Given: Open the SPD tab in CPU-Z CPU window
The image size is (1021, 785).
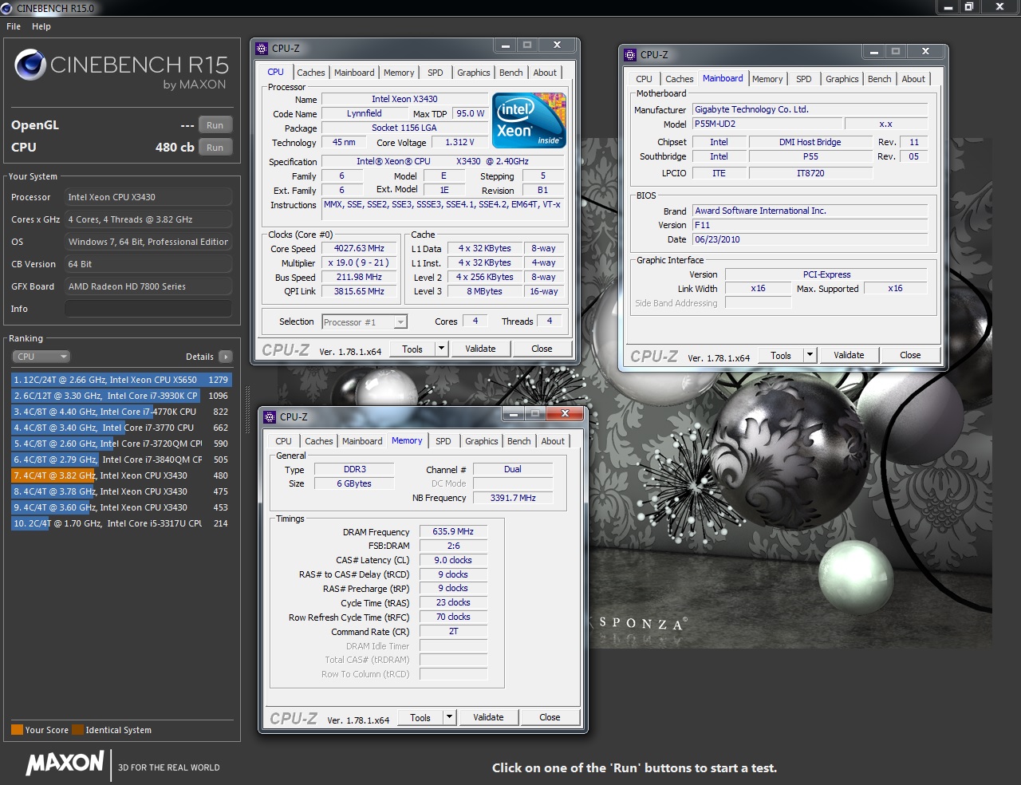Looking at the screenshot, I should [x=436, y=73].
